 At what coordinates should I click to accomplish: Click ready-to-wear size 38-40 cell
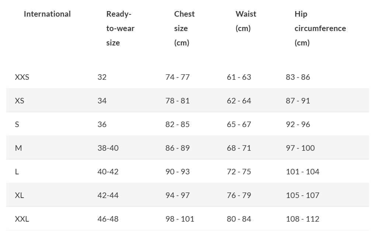[108, 148]
